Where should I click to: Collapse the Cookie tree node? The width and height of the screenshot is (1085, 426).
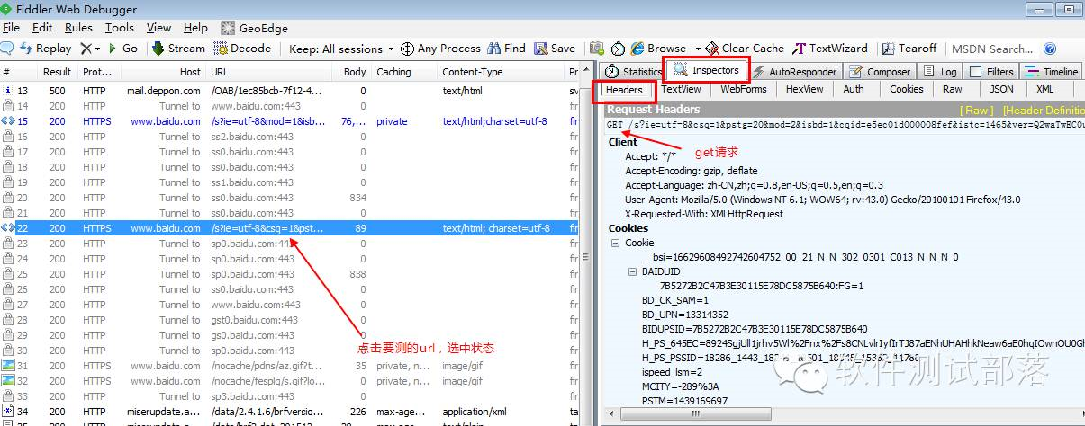615,243
